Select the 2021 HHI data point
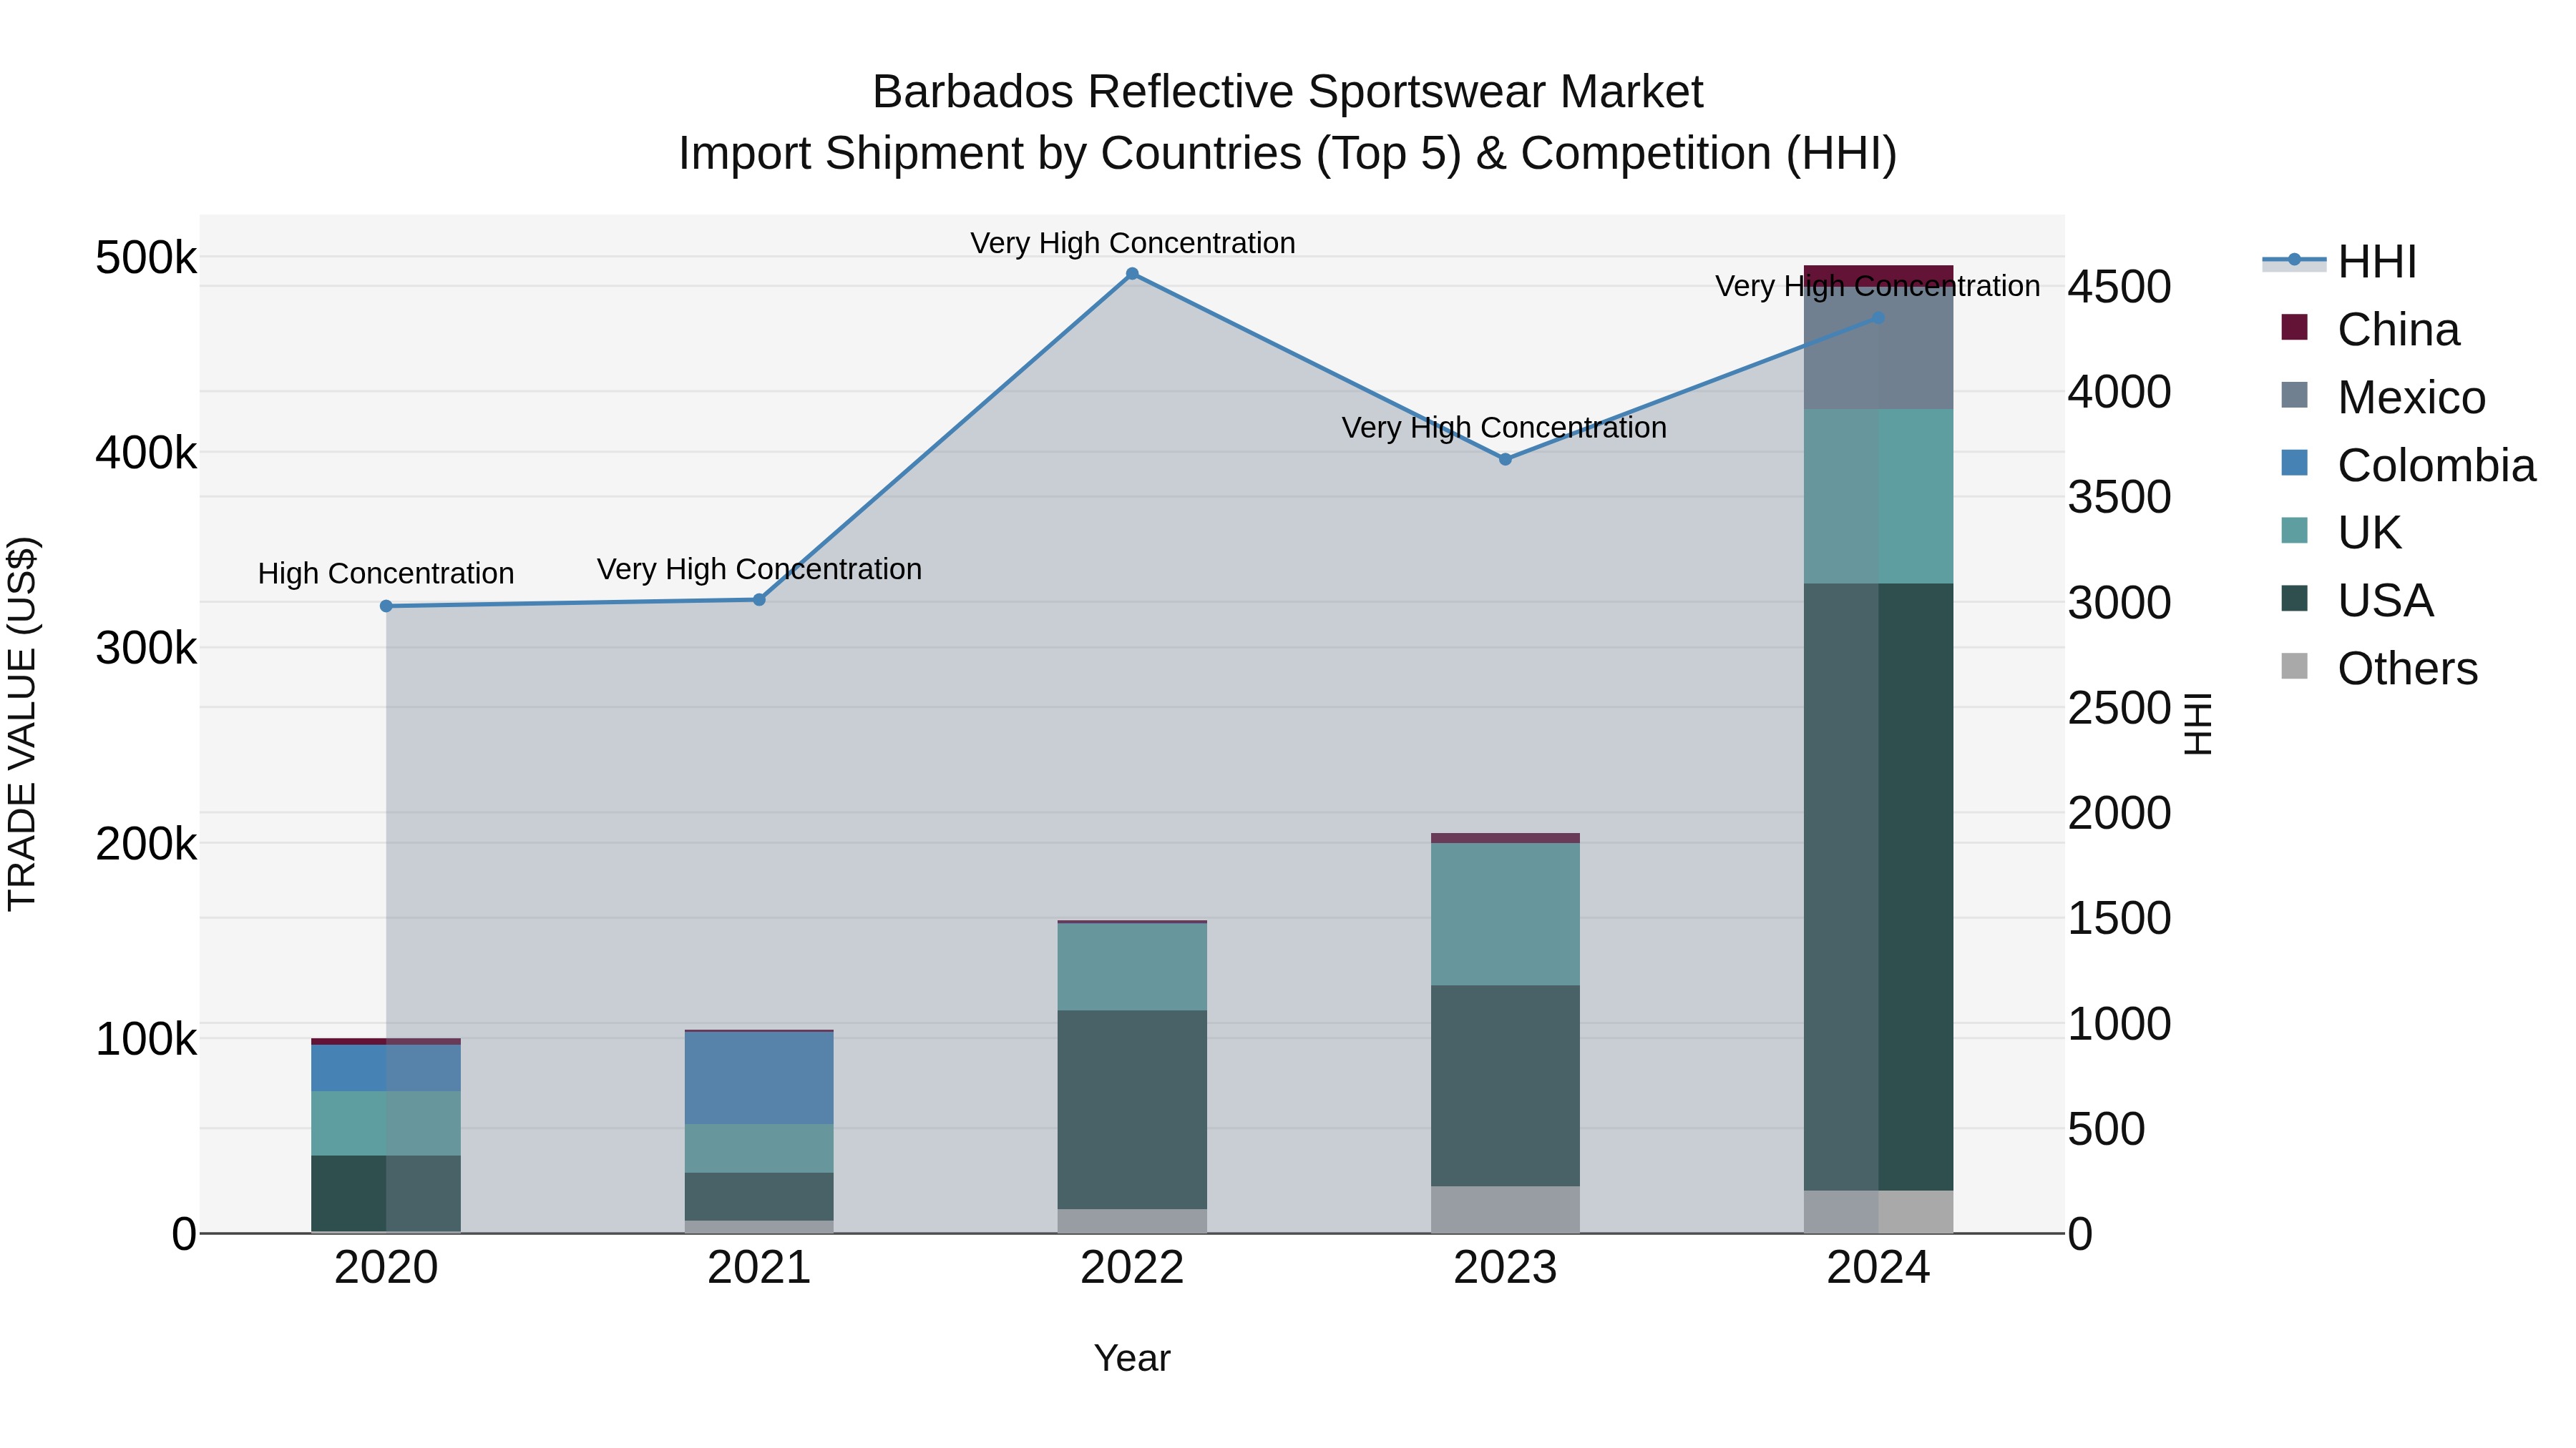Screen dimensions: 2576x1448 tap(759, 600)
